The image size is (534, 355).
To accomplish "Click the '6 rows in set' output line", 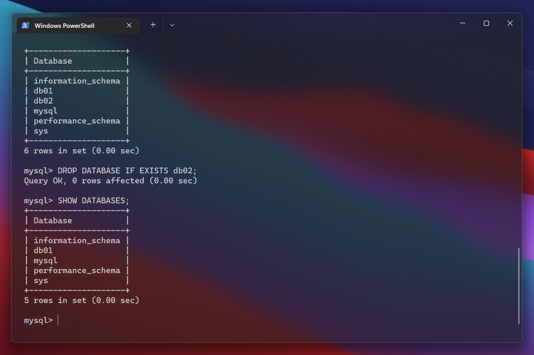I will [81, 151].
